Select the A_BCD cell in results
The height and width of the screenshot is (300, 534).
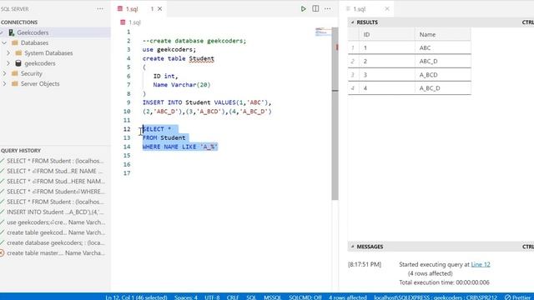point(443,75)
